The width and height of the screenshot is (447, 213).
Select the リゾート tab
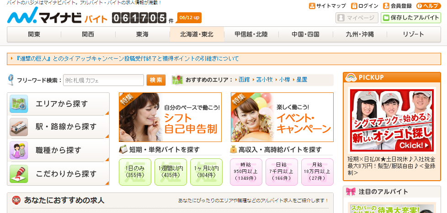click(414, 35)
